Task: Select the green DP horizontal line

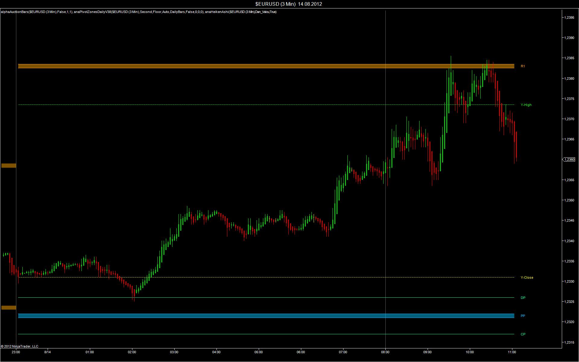Action: [x=266, y=298]
